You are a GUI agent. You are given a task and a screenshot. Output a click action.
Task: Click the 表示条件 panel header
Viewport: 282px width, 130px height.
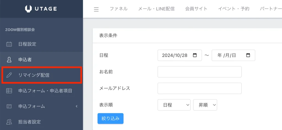(108, 36)
